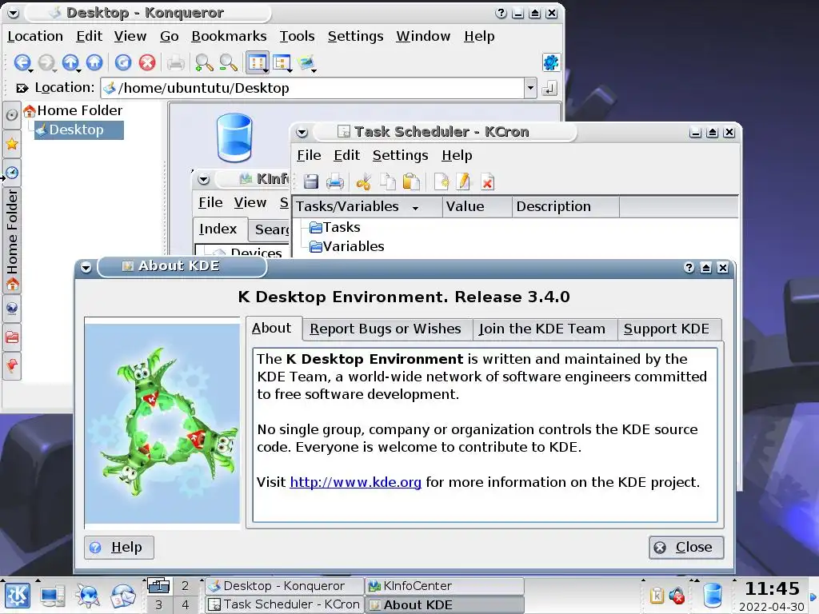Select Home Folder in Konqueror tree
The image size is (819, 614).
[x=73, y=110]
